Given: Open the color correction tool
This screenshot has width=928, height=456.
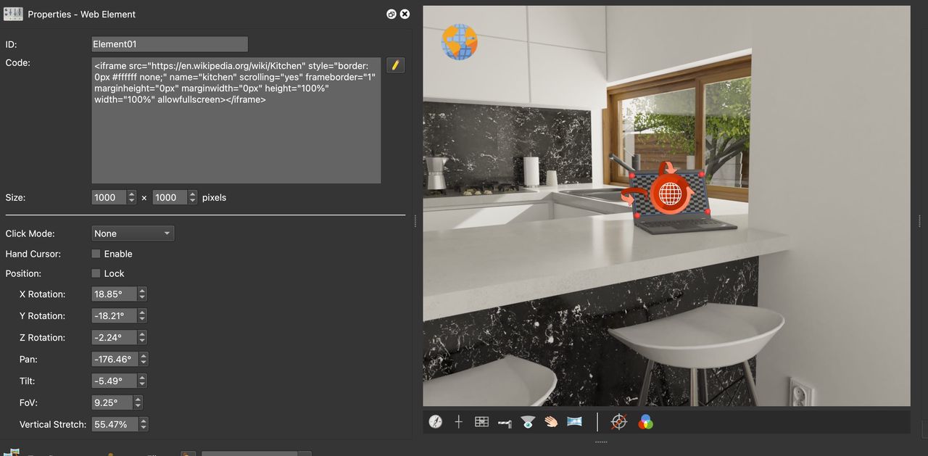Looking at the screenshot, I should [x=645, y=421].
